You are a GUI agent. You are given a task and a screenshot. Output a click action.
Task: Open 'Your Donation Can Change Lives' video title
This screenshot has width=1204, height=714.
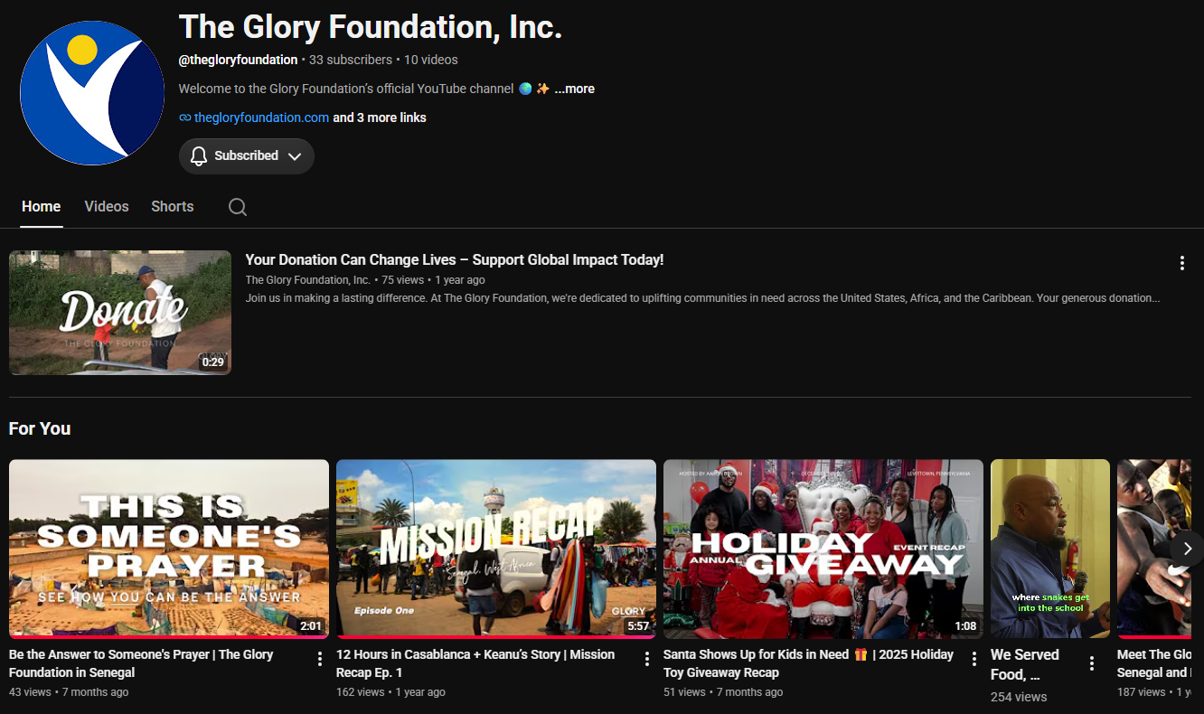coord(455,259)
